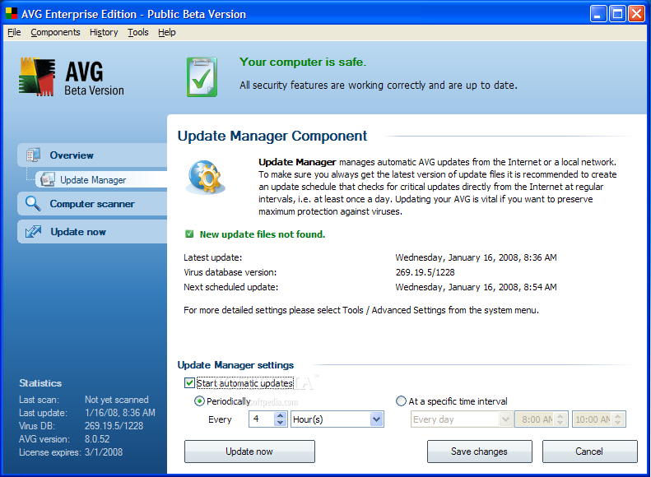Increase the Every interval with the up arrow
This screenshot has height=477, width=651.
coord(281,415)
